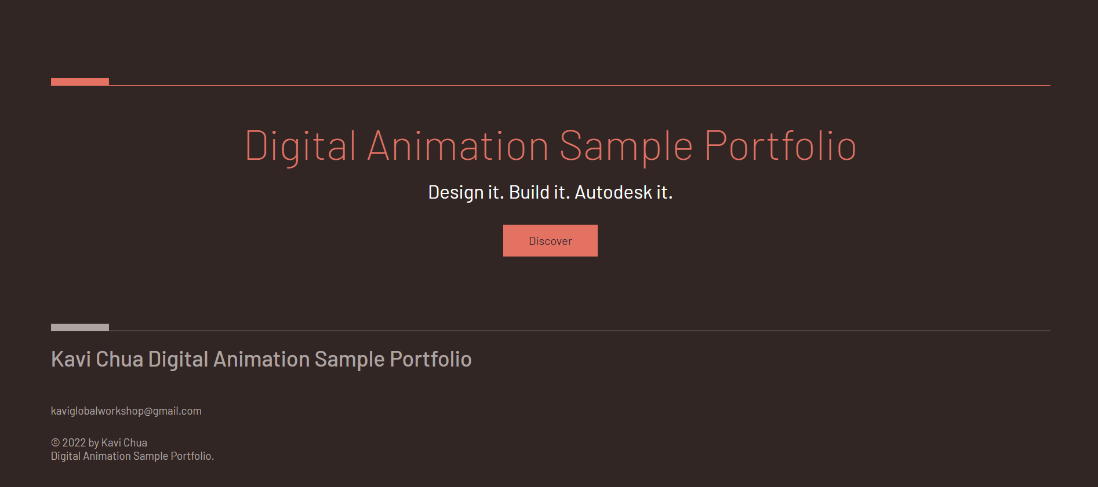Click the Discover button
1098x487 pixels.
tap(550, 241)
